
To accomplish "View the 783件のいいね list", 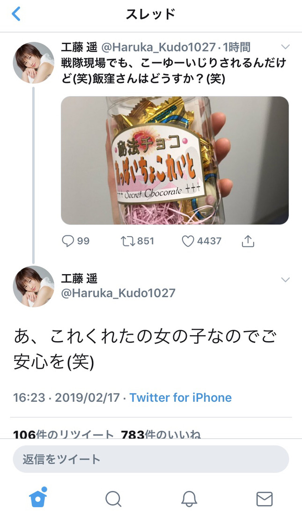I will [161, 434].
